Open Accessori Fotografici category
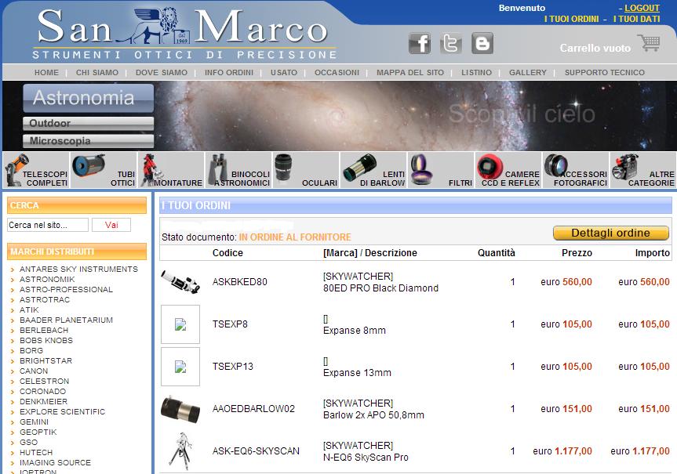Screen dimensions: 677x474 pyautogui.click(x=576, y=170)
